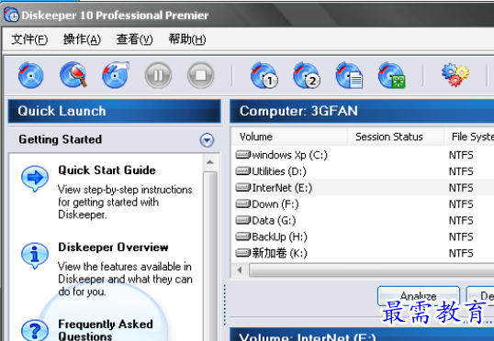
Task: Click drive icon for 新加卷 (K:)
Action: click(x=243, y=253)
